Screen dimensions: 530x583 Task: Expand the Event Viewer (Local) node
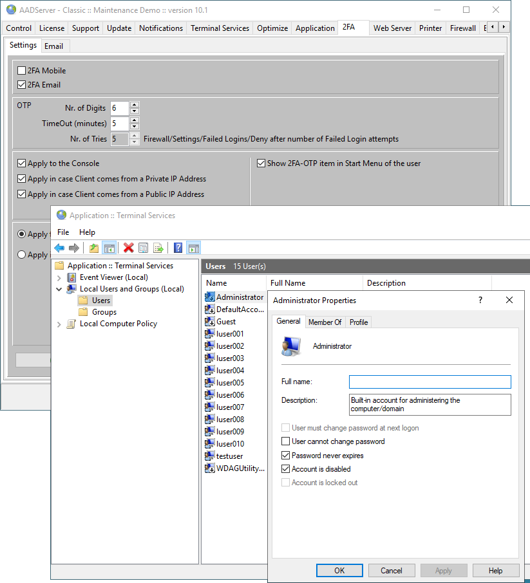click(59, 278)
